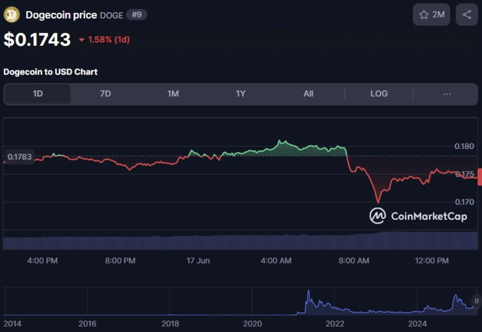Switch chart to 1M range
Screen dimensions: 482x332
pyautogui.click(x=173, y=94)
